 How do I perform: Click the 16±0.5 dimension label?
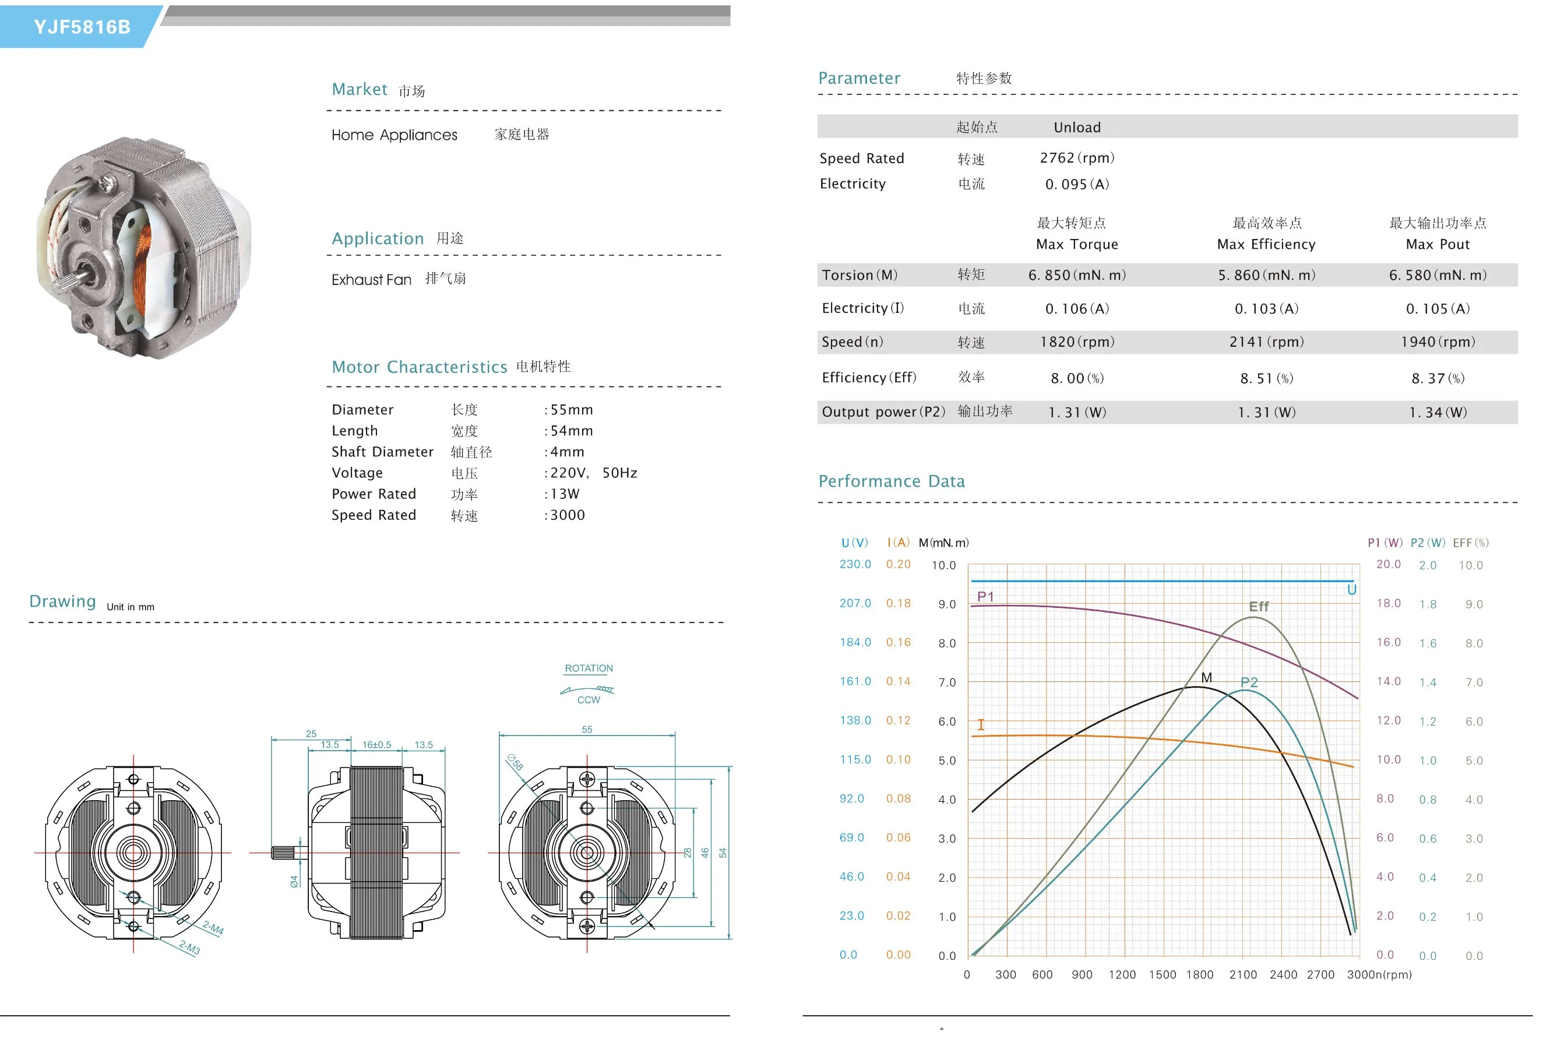(376, 745)
